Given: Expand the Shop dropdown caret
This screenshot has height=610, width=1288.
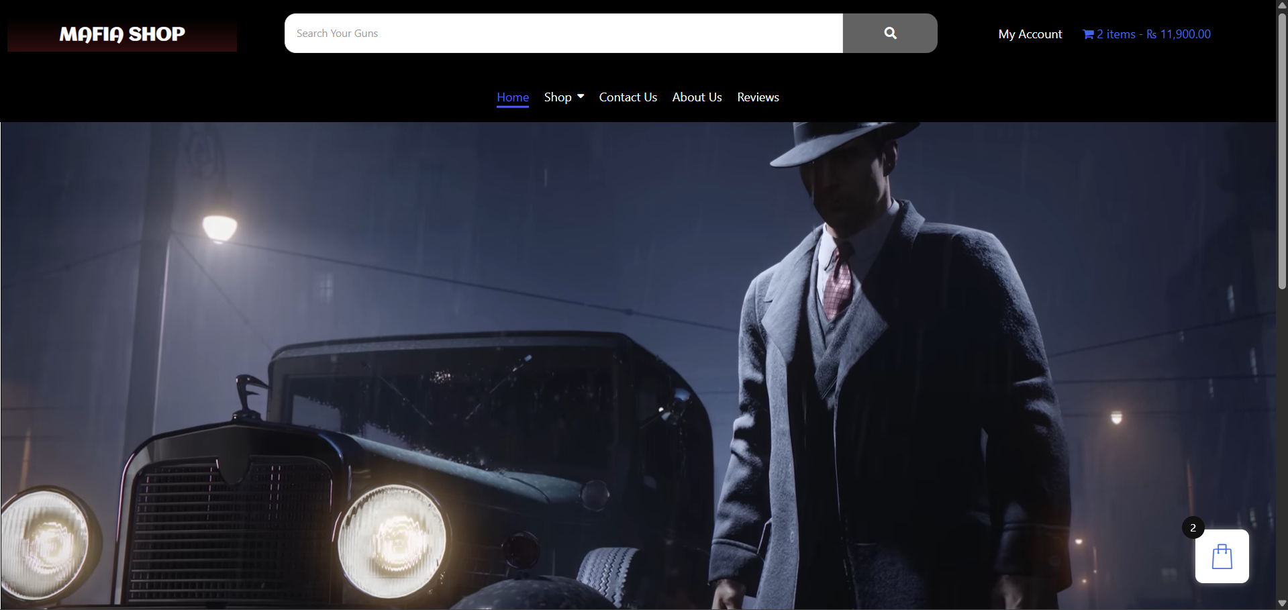Looking at the screenshot, I should coord(581,97).
